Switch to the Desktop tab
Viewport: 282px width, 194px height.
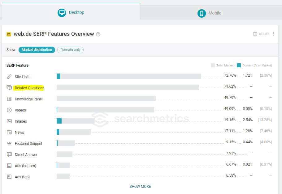pos(71,11)
